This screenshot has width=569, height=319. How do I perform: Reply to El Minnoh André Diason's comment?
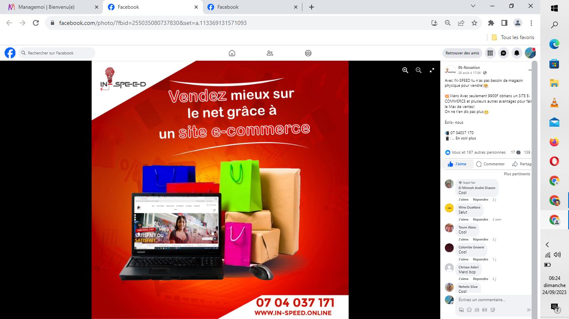point(480,199)
